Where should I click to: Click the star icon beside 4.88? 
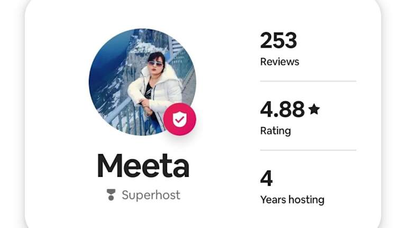tap(314, 109)
